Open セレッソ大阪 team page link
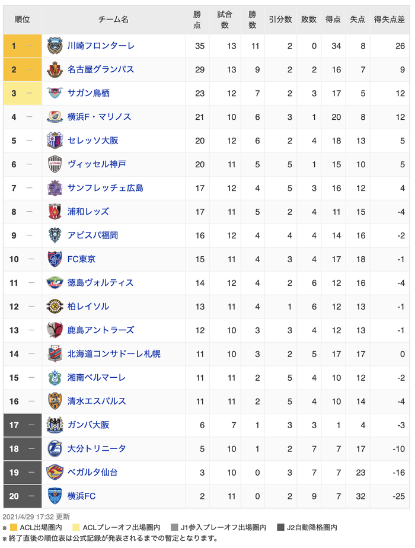Viewport: 415px width, 548px height. (x=93, y=141)
